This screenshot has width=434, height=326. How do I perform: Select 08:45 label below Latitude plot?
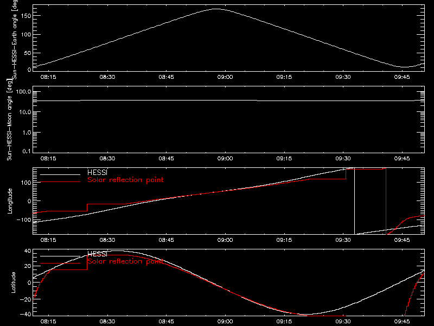167,322
